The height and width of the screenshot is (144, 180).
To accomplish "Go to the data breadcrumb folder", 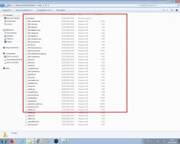I will pos(40,5).
